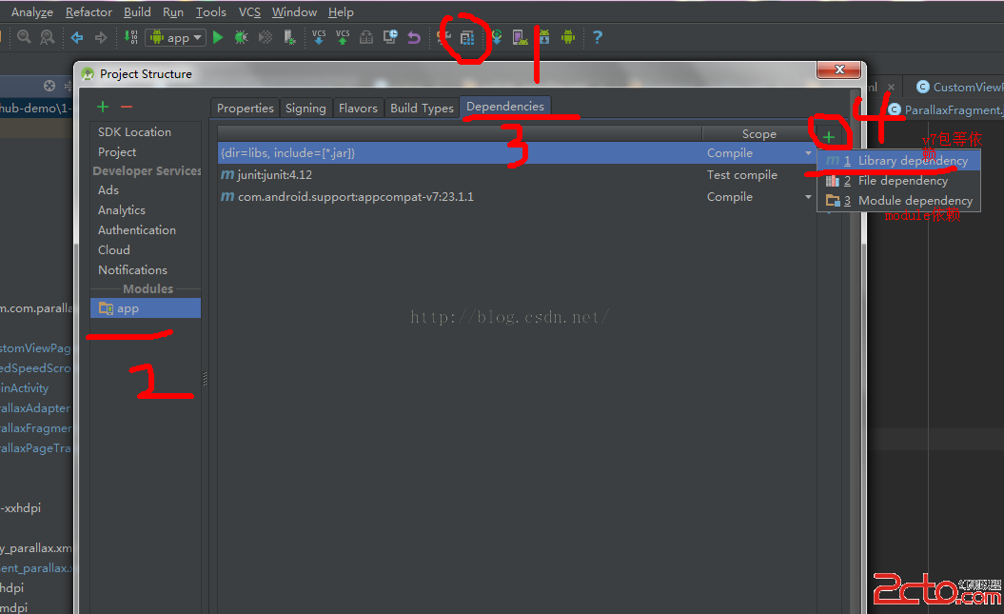This screenshot has width=1004, height=614.
Task: Click the Compare with Same Version icon
Action: [366, 38]
